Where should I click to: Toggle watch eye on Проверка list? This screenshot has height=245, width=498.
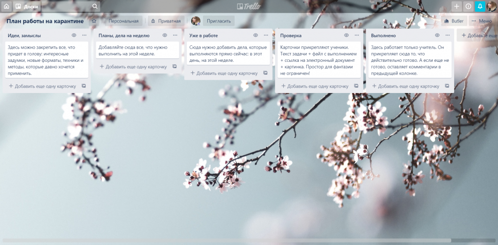tap(347, 35)
